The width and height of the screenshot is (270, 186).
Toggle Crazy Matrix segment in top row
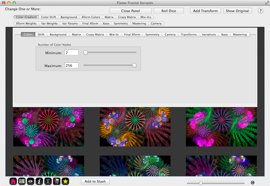127,17
